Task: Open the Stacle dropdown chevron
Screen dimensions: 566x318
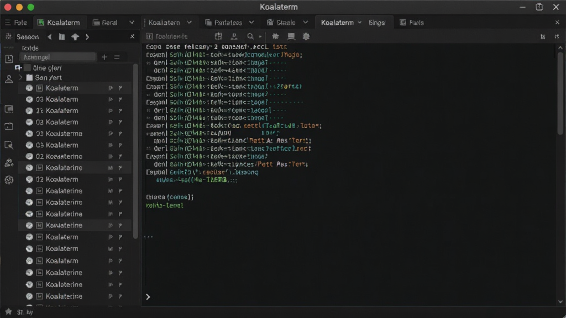Action: (x=306, y=22)
